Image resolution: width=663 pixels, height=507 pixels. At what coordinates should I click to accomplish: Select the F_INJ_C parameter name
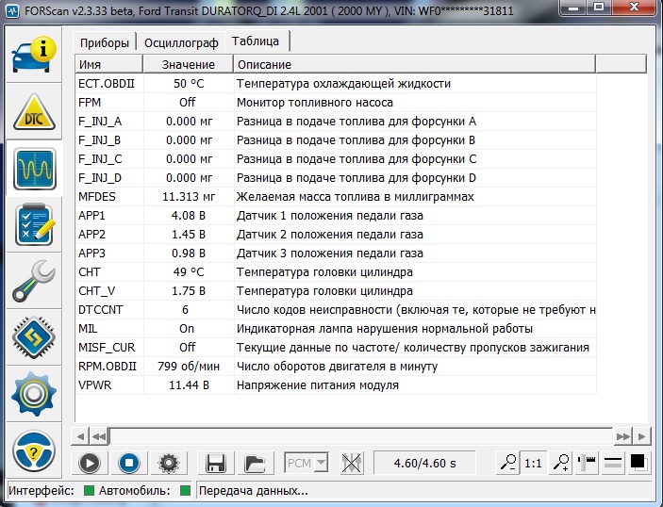tap(100, 159)
